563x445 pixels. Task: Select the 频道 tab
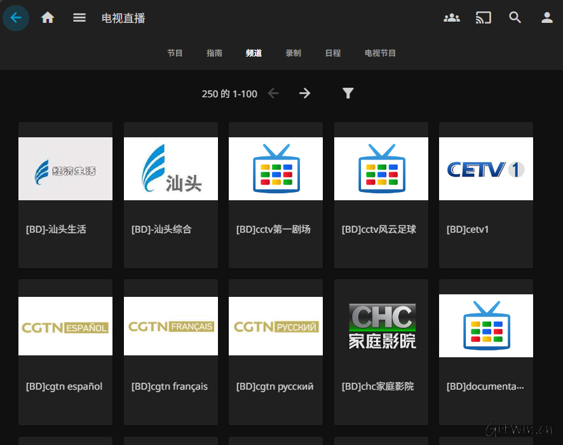click(254, 53)
